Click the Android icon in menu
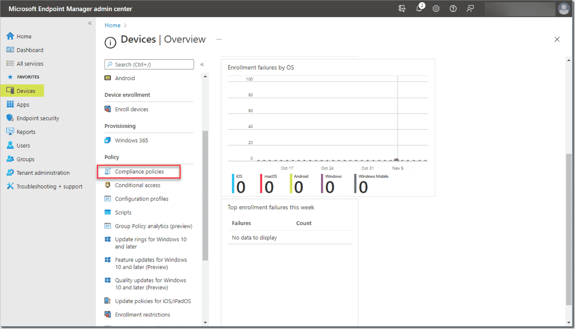The height and width of the screenshot is (329, 575). click(x=108, y=78)
